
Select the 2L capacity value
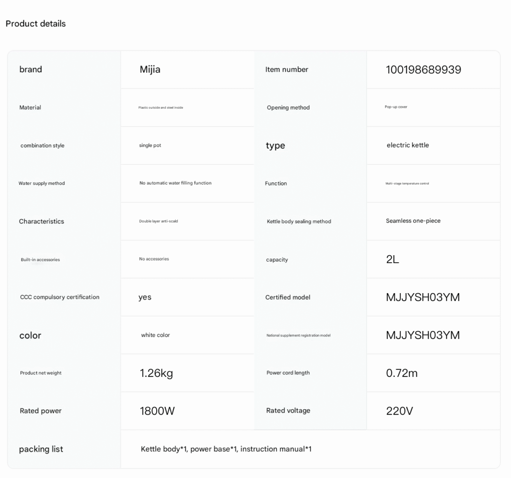click(392, 259)
